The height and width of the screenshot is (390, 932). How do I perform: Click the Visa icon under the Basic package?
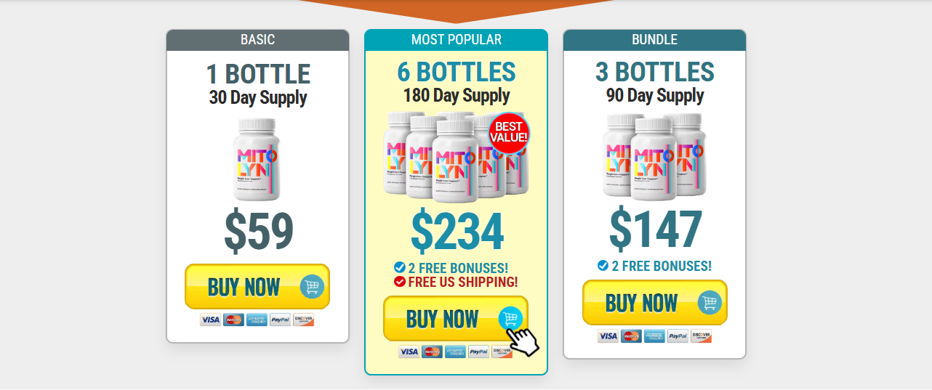pyautogui.click(x=210, y=320)
